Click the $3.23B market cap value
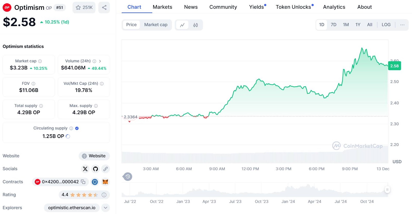Screen dimensions: 412x214 click(x=19, y=68)
